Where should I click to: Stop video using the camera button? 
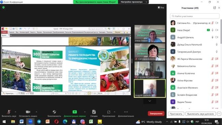(28, 112)
